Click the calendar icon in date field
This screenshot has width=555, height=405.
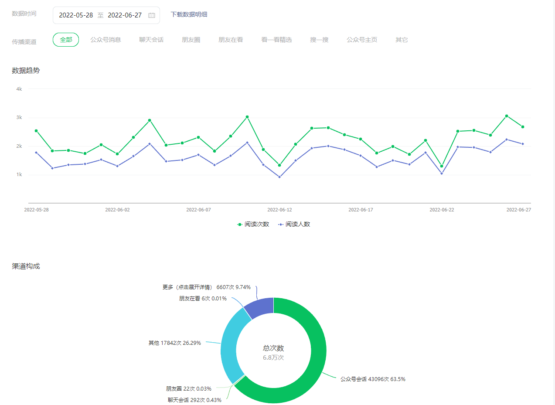coord(151,15)
